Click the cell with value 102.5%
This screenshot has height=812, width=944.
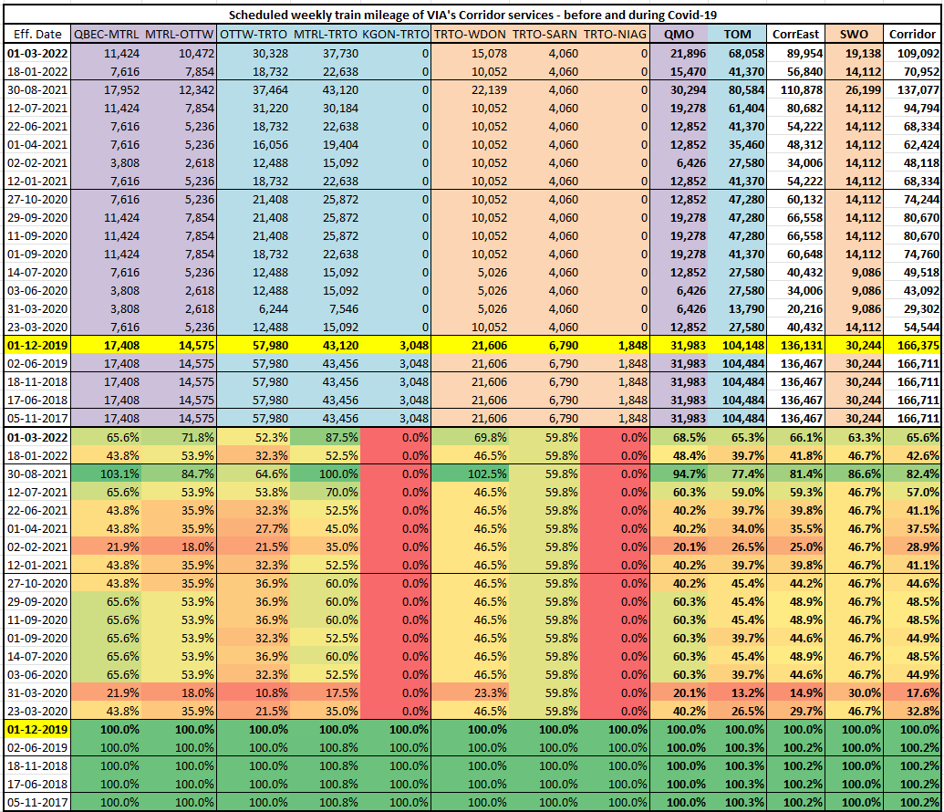(x=468, y=474)
